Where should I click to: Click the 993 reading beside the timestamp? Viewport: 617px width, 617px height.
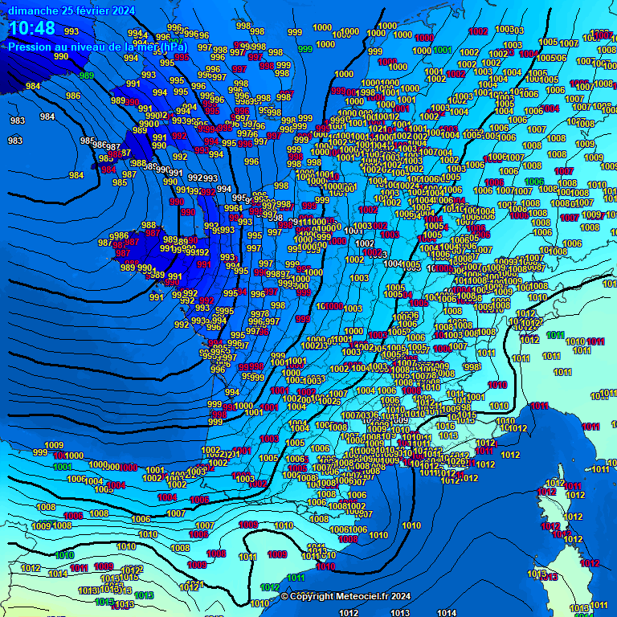(x=72, y=32)
